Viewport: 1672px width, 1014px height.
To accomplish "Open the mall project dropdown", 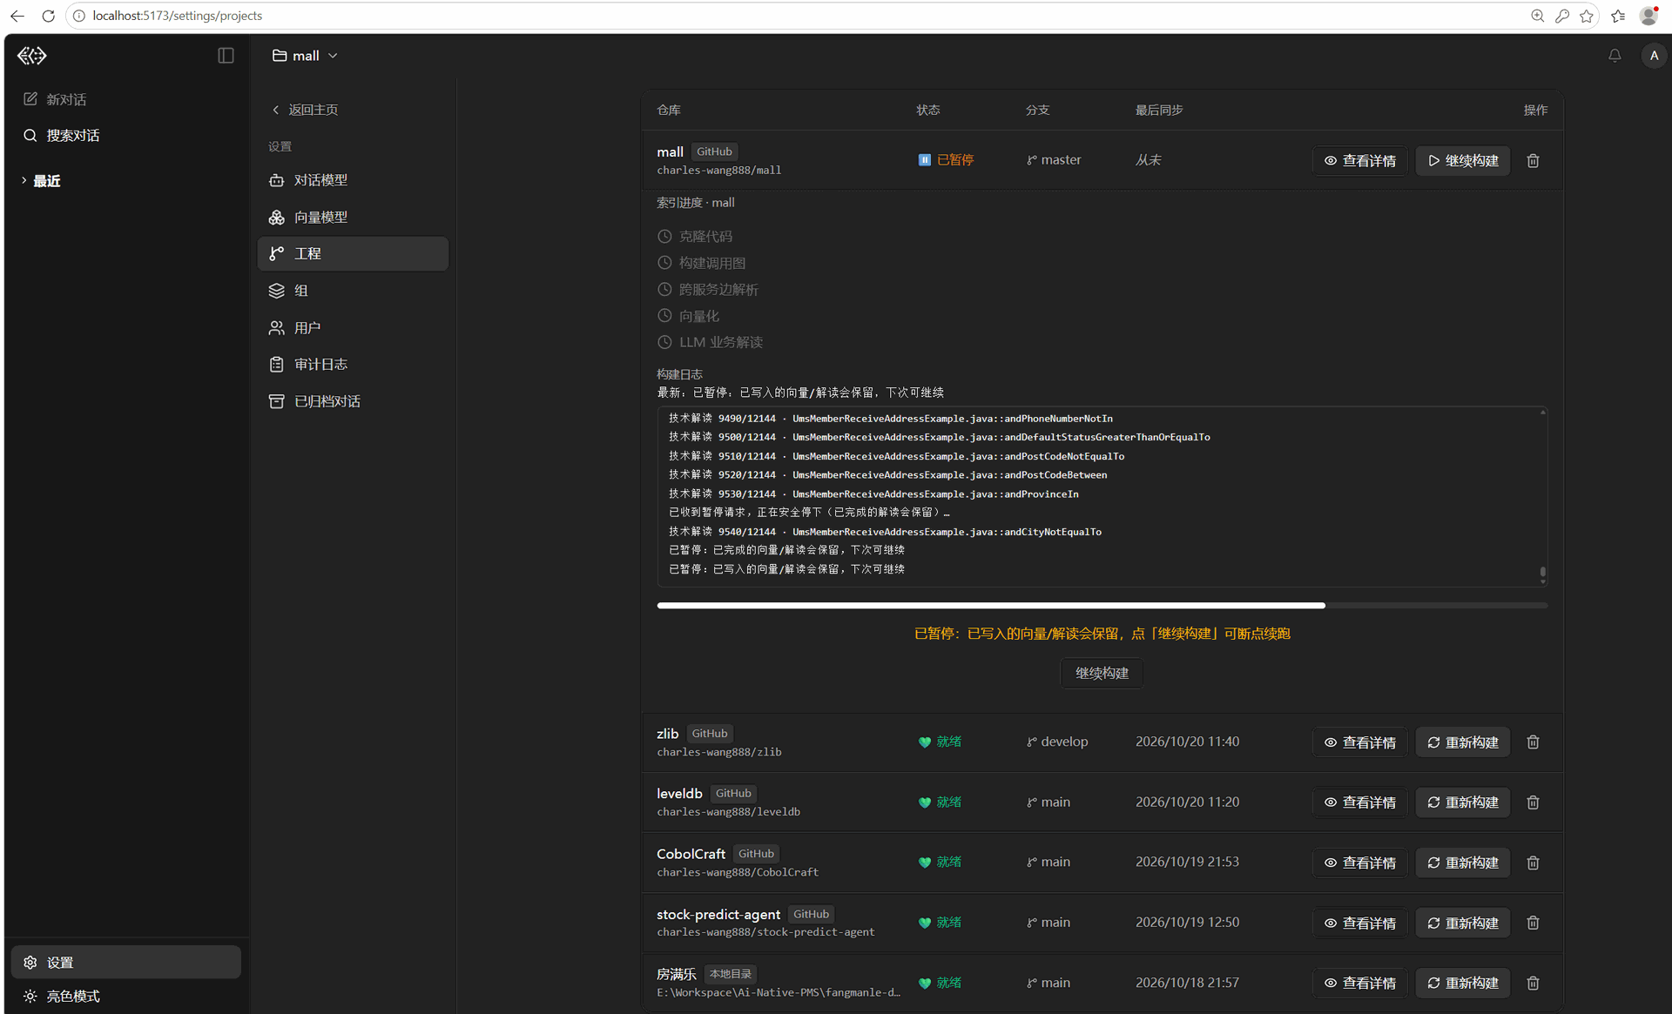I will (x=305, y=56).
